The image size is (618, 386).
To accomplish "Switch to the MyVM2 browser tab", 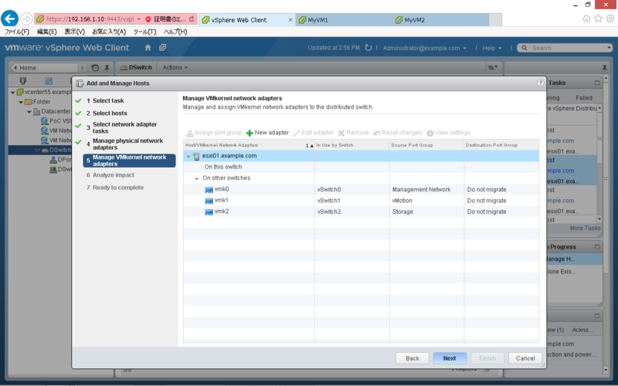I will 440,20.
